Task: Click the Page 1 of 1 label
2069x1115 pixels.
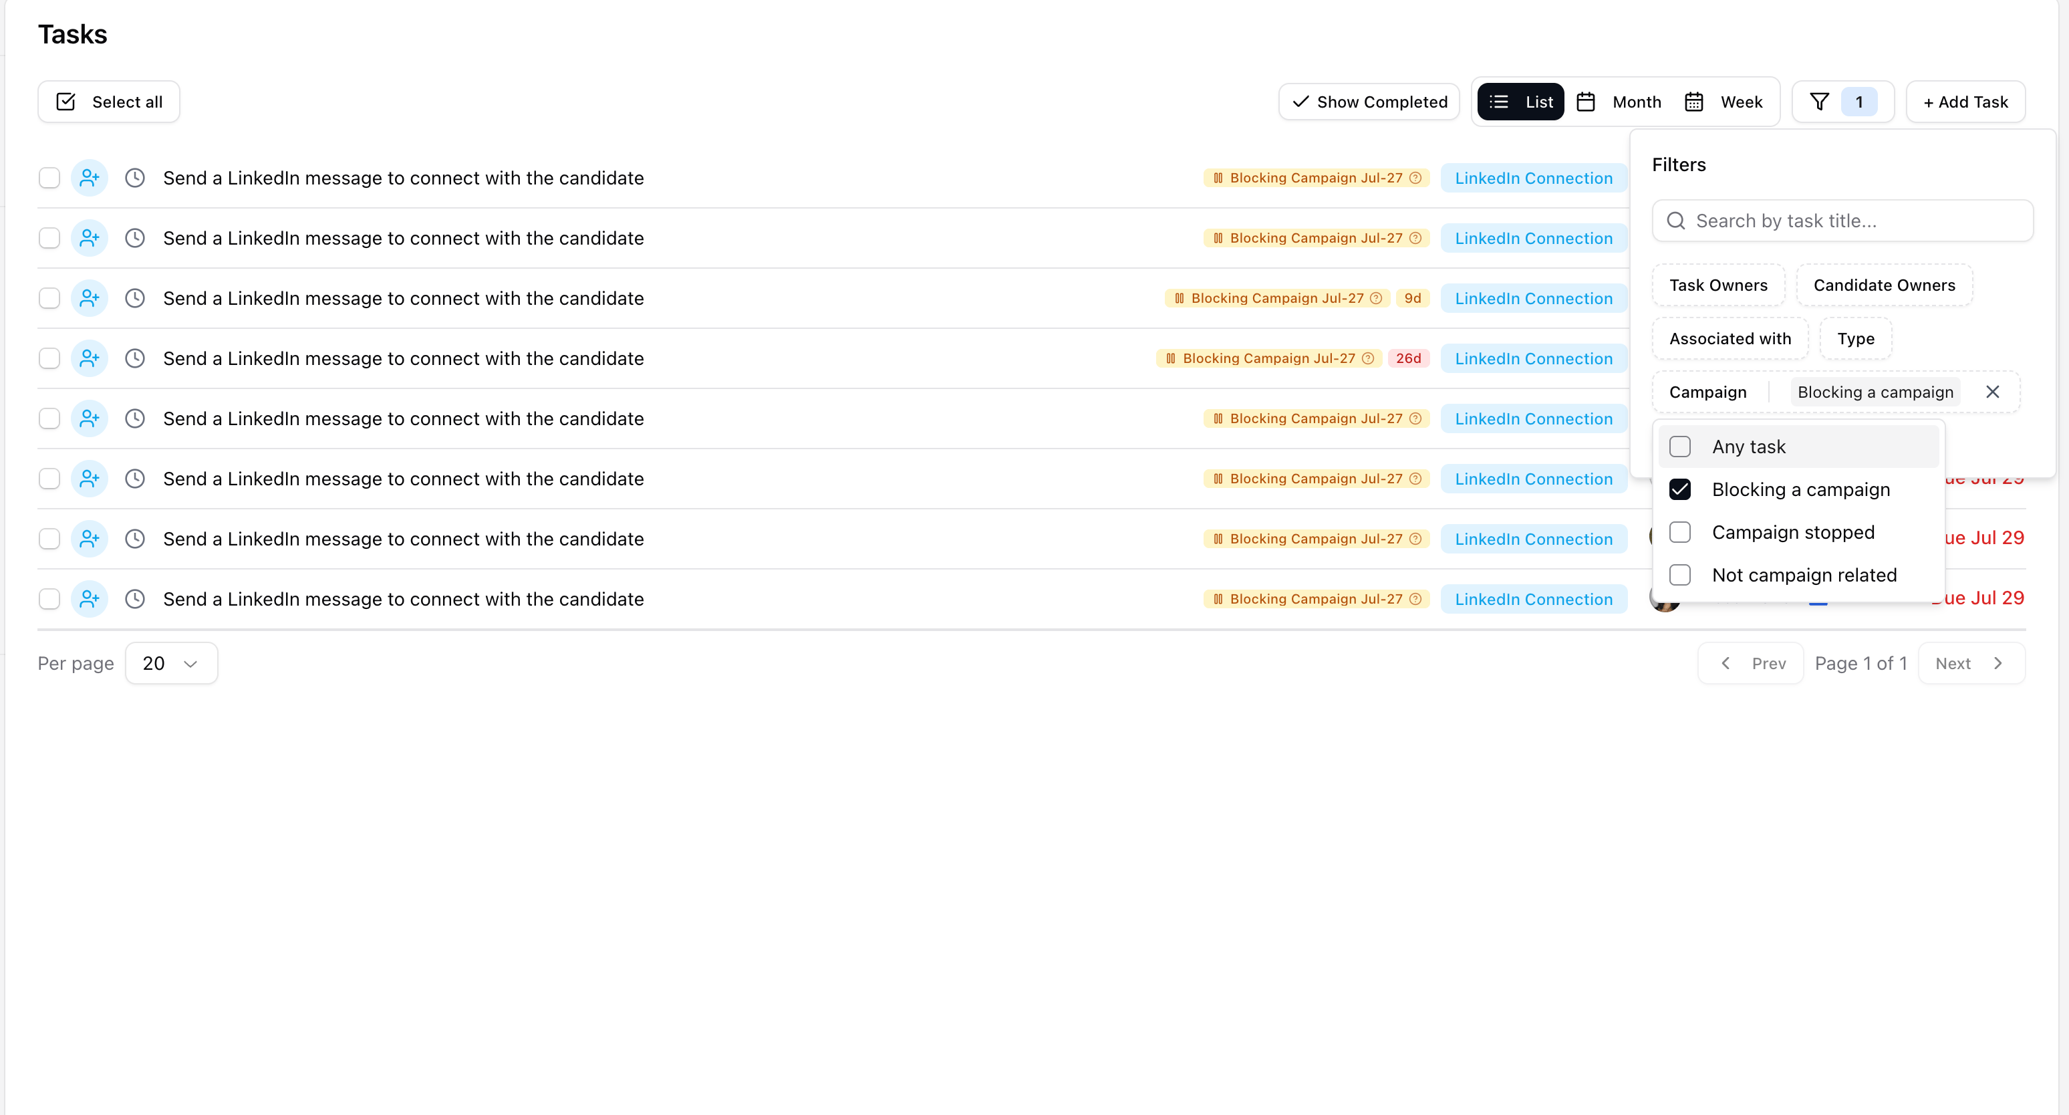Action: pyautogui.click(x=1860, y=664)
